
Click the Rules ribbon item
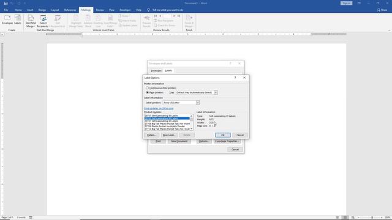124,16
